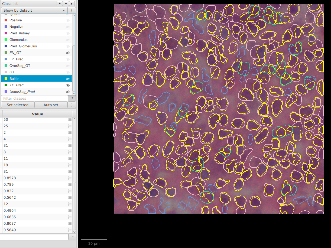The image size is (331, 248).
Task: Click the regex button below the Value table
Action: (72, 237)
